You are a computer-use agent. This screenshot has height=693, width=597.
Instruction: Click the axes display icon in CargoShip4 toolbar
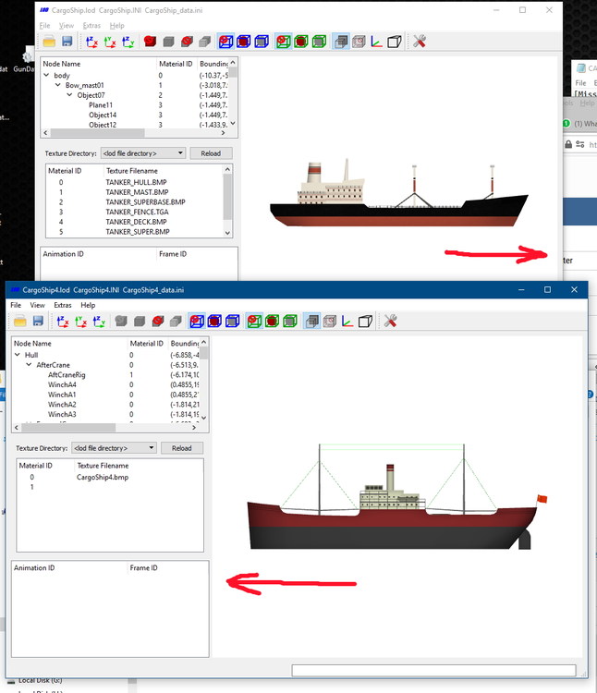pyautogui.click(x=347, y=322)
